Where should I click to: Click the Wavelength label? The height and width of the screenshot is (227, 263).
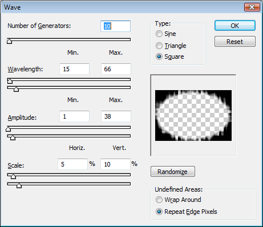click(x=25, y=69)
